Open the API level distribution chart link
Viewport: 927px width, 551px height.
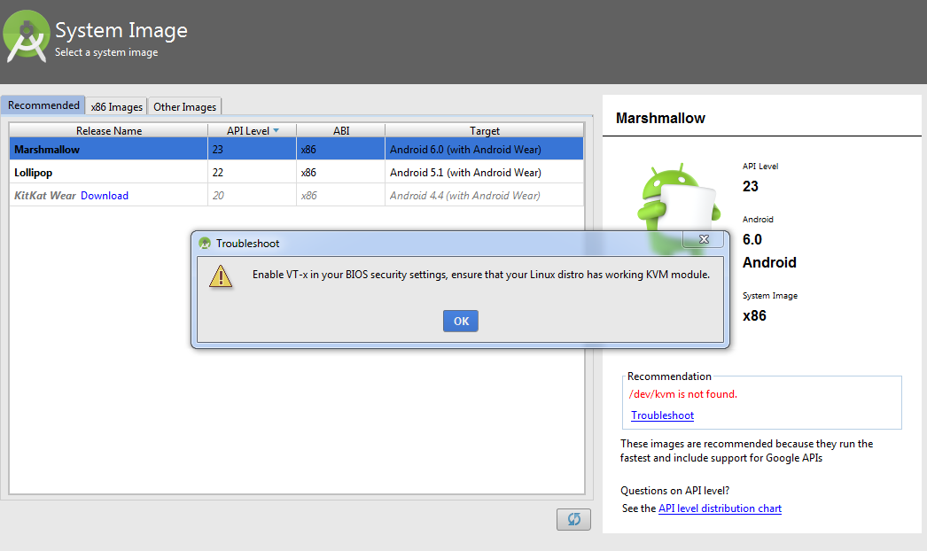click(720, 508)
